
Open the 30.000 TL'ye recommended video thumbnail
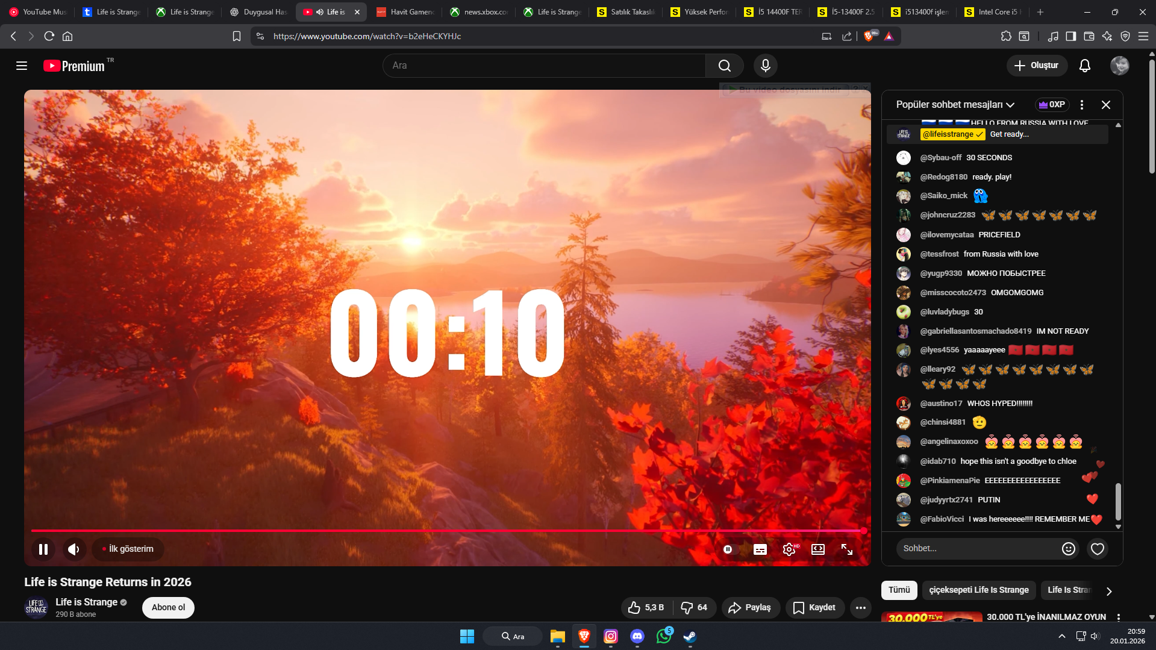[931, 617]
